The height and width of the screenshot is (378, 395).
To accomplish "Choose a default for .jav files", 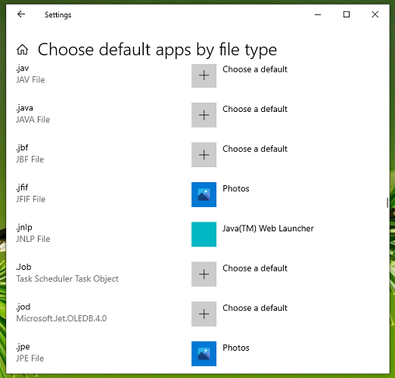I will [255, 70].
